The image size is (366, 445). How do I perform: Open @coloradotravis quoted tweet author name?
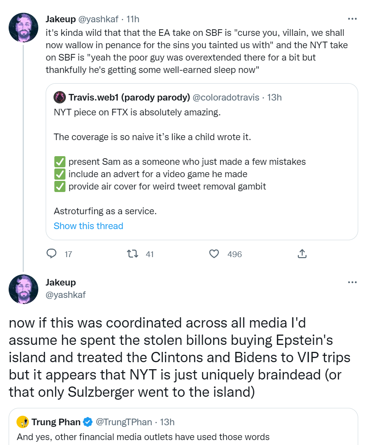tap(129, 97)
